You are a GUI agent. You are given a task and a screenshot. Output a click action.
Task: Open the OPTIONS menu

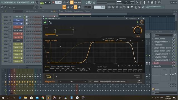click(23, 2)
